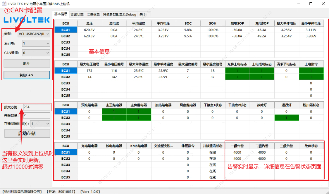The width and height of the screenshot is (329, 194).
Task: Switch to the 告警状态 tab
Action: 77,14
